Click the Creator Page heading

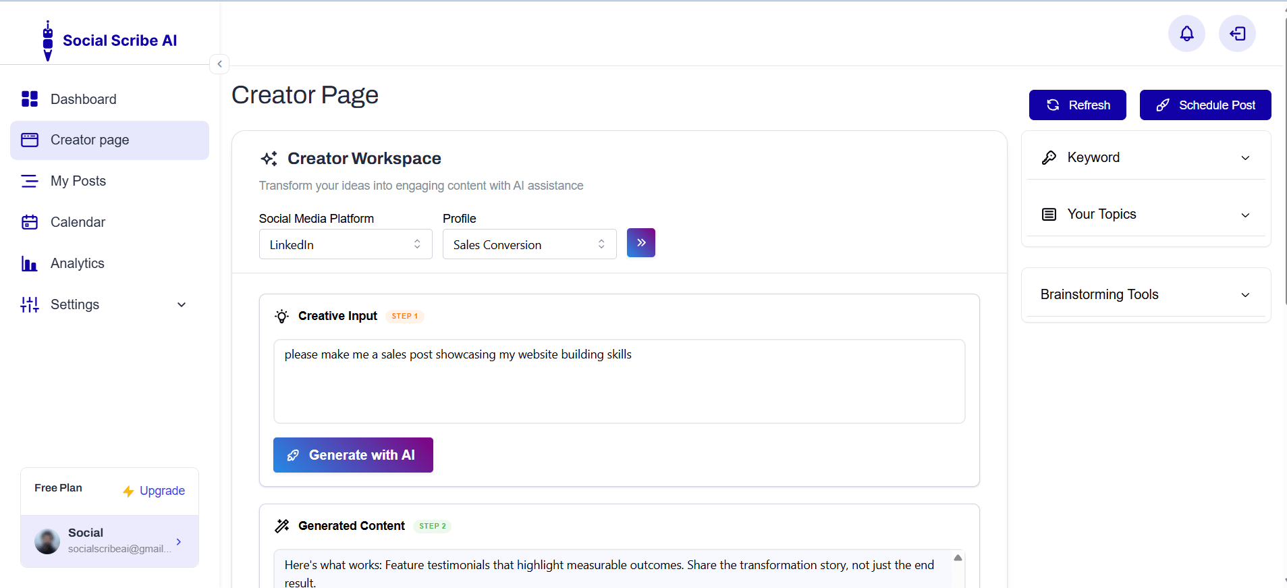(x=305, y=95)
